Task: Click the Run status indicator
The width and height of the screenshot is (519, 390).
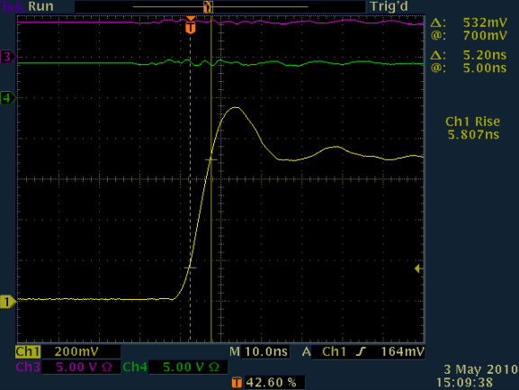Action: (x=41, y=6)
